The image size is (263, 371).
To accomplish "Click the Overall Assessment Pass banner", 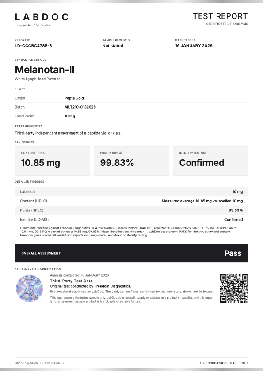I will coord(131,253).
